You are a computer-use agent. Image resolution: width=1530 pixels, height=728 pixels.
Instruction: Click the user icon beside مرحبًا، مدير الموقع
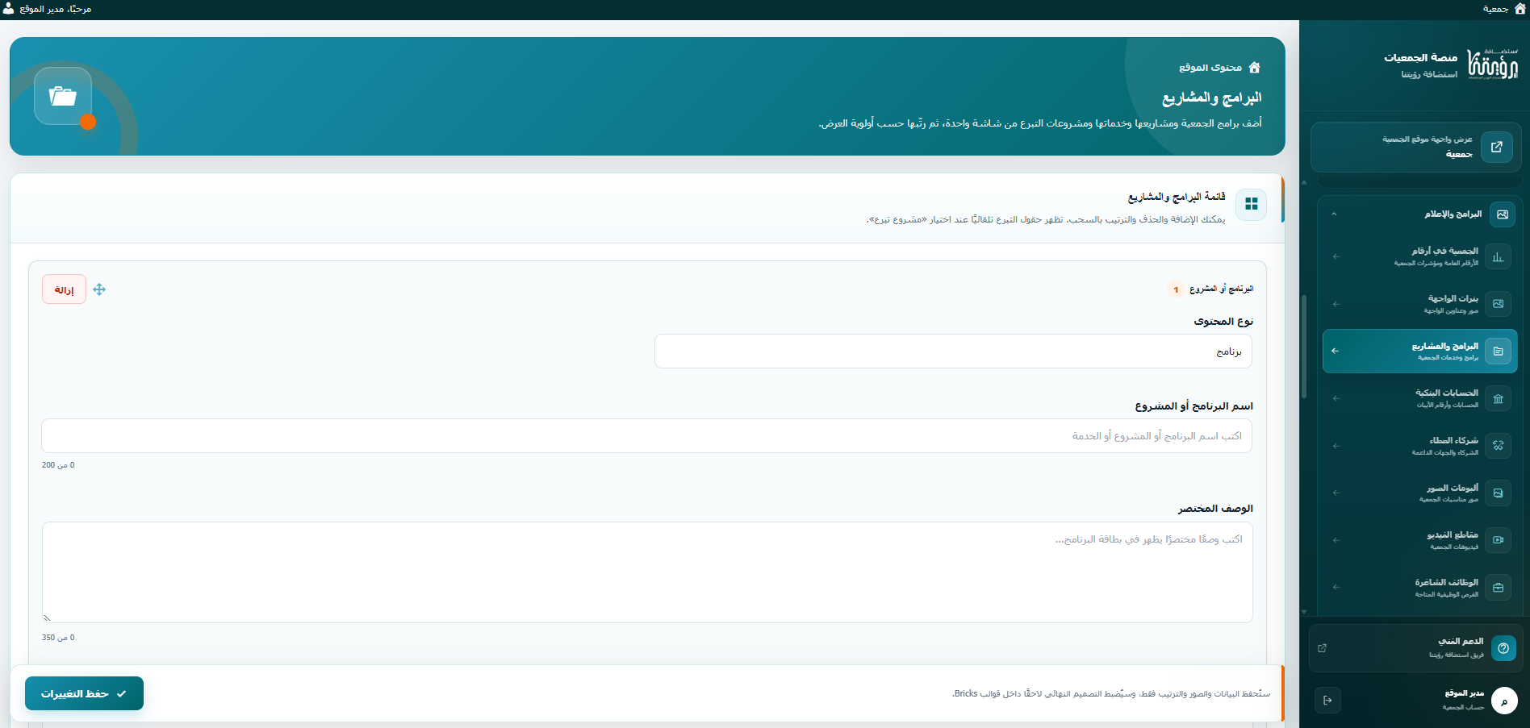coord(8,9)
